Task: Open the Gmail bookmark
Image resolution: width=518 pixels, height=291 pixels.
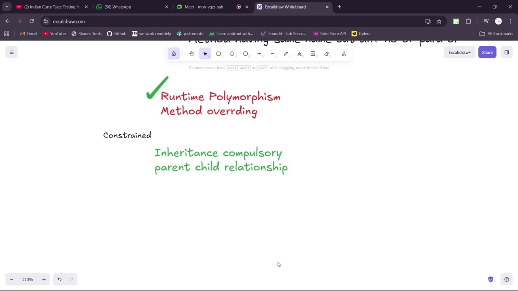Action: tap(28, 34)
